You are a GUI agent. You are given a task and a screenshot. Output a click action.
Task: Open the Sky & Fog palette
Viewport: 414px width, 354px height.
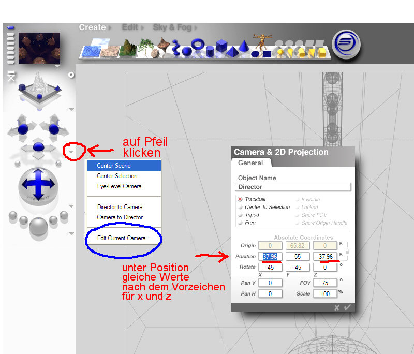point(172,27)
